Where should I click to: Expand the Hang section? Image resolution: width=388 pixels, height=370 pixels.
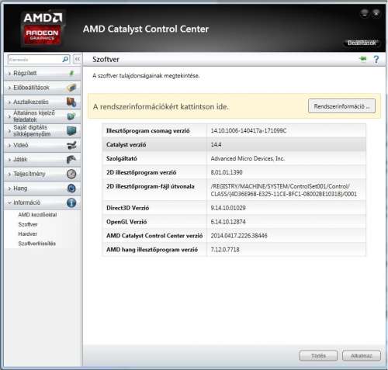(9, 188)
